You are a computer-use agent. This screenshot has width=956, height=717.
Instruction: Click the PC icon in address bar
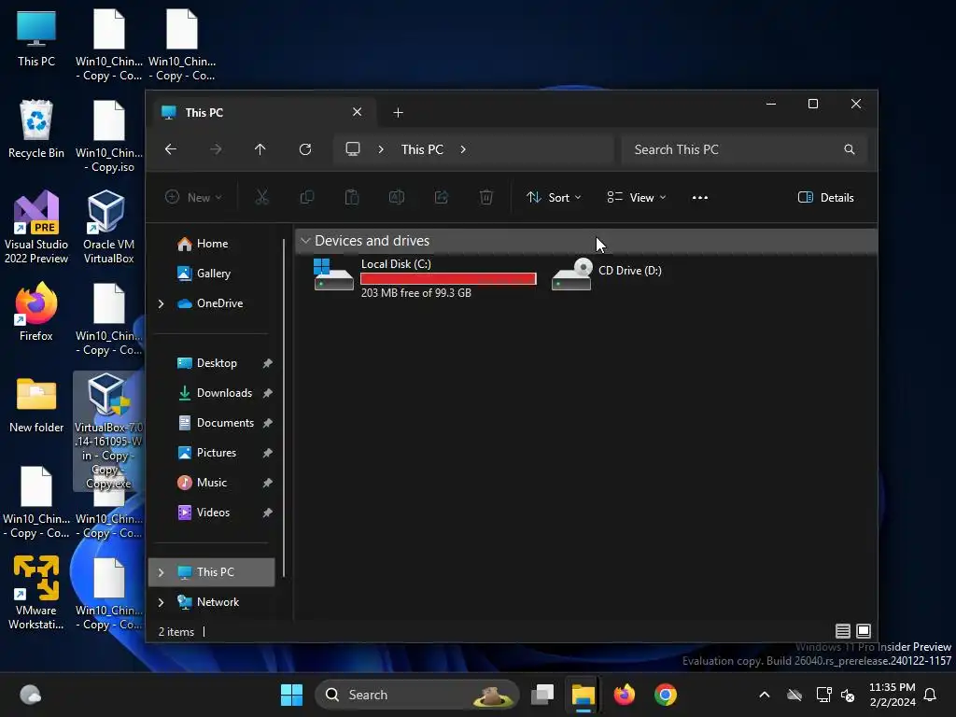pyautogui.click(x=352, y=149)
